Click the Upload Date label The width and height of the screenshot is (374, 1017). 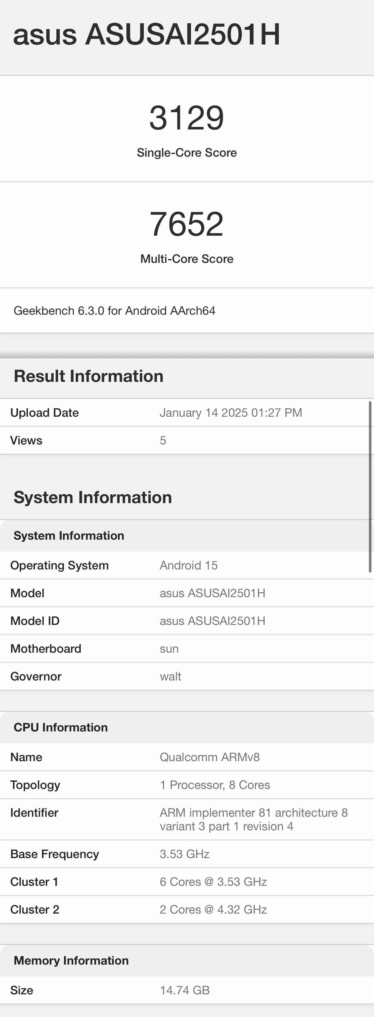(45, 412)
